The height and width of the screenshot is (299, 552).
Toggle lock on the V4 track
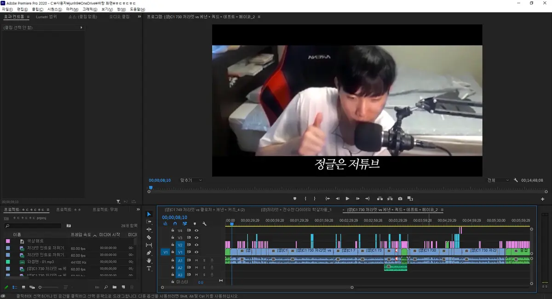pos(172,230)
